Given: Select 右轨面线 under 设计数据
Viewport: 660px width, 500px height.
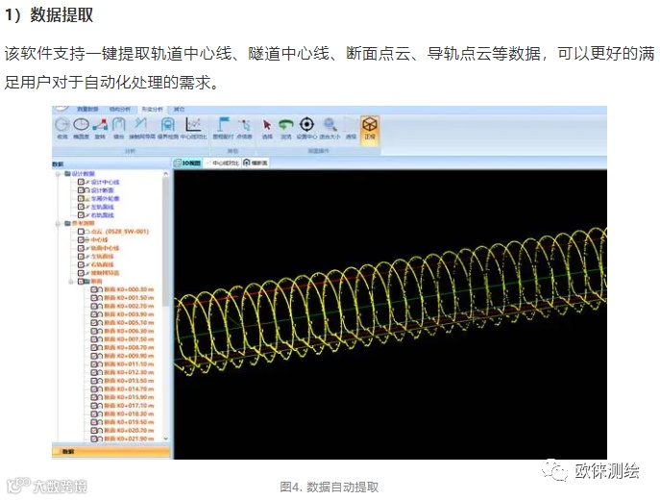Looking at the screenshot, I should pyautogui.click(x=103, y=215).
